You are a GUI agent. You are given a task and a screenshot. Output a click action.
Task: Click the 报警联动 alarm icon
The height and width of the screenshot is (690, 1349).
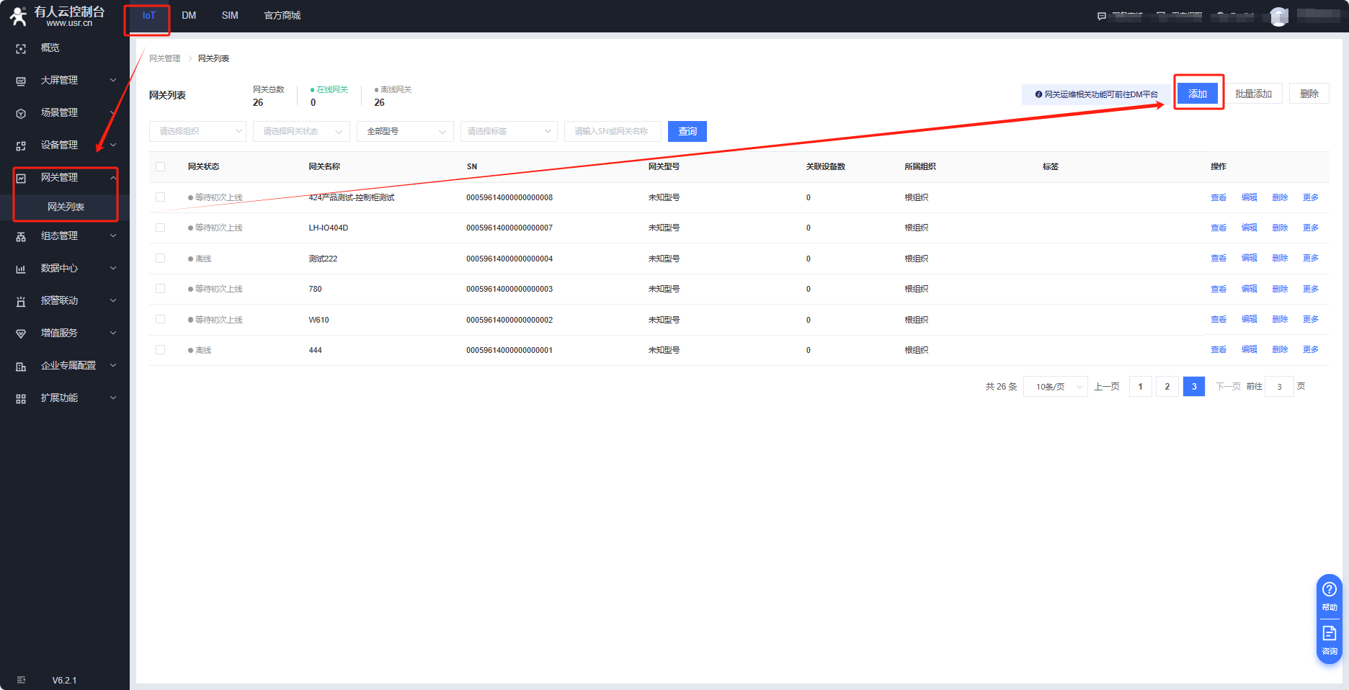coord(21,301)
